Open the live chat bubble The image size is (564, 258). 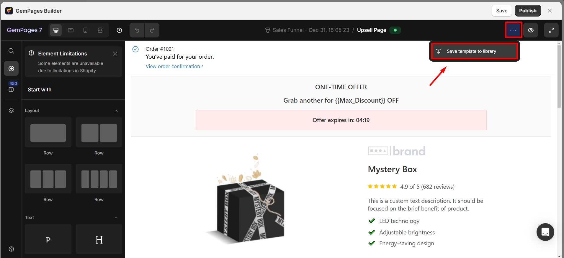coord(545,232)
